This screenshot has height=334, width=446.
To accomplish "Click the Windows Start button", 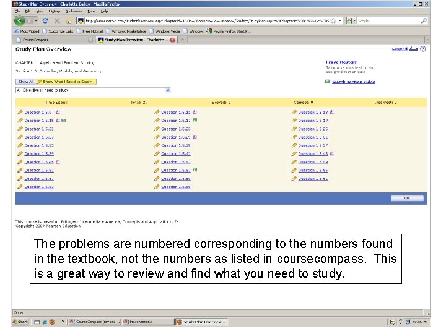I will [20, 322].
